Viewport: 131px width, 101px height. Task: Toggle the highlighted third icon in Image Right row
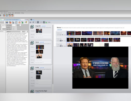coord(61,46)
